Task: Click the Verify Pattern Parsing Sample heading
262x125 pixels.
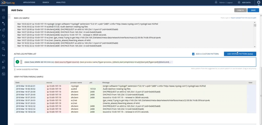Action: tap(29, 77)
